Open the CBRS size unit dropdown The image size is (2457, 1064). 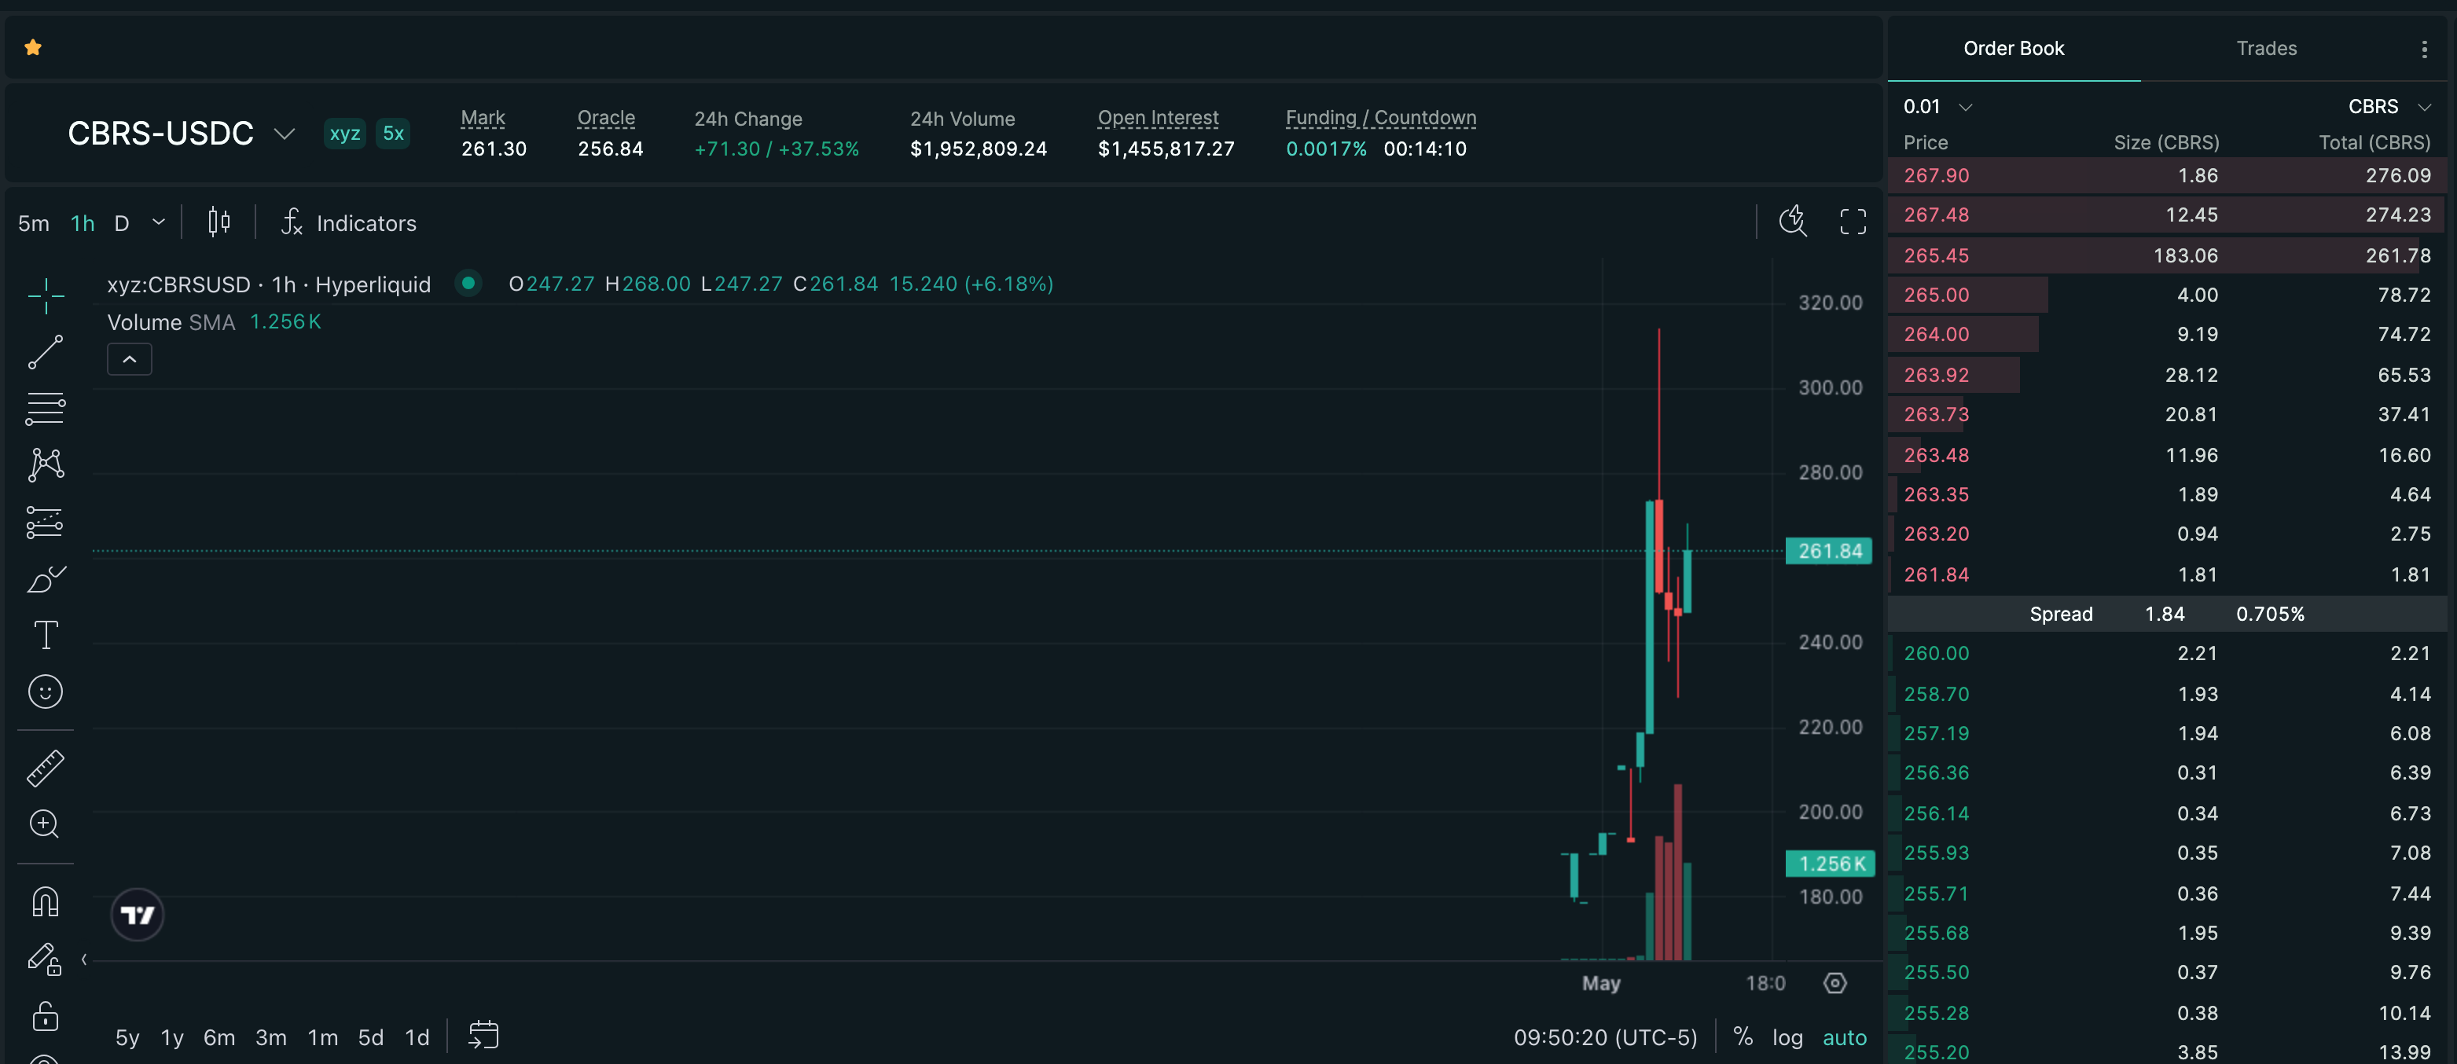pyautogui.click(x=2389, y=107)
